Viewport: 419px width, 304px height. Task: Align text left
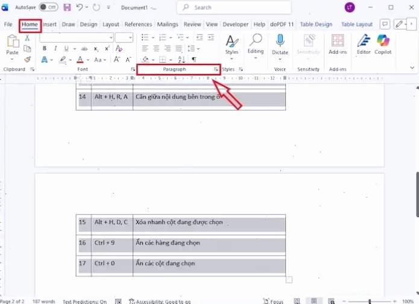[x=145, y=48]
